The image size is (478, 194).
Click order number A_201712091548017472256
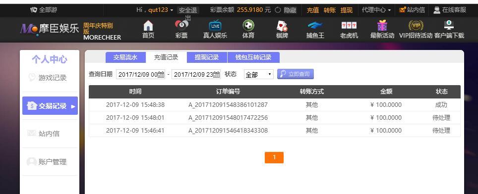(x=228, y=118)
